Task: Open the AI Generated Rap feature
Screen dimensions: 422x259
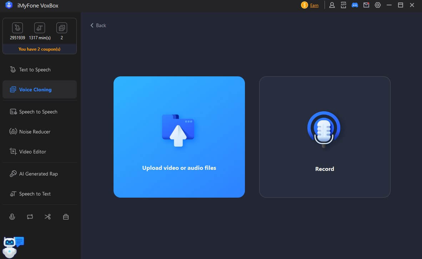Action: pyautogui.click(x=37, y=174)
